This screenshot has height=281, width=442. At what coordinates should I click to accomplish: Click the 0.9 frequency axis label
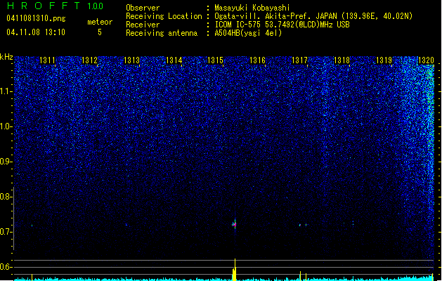pos(6,162)
